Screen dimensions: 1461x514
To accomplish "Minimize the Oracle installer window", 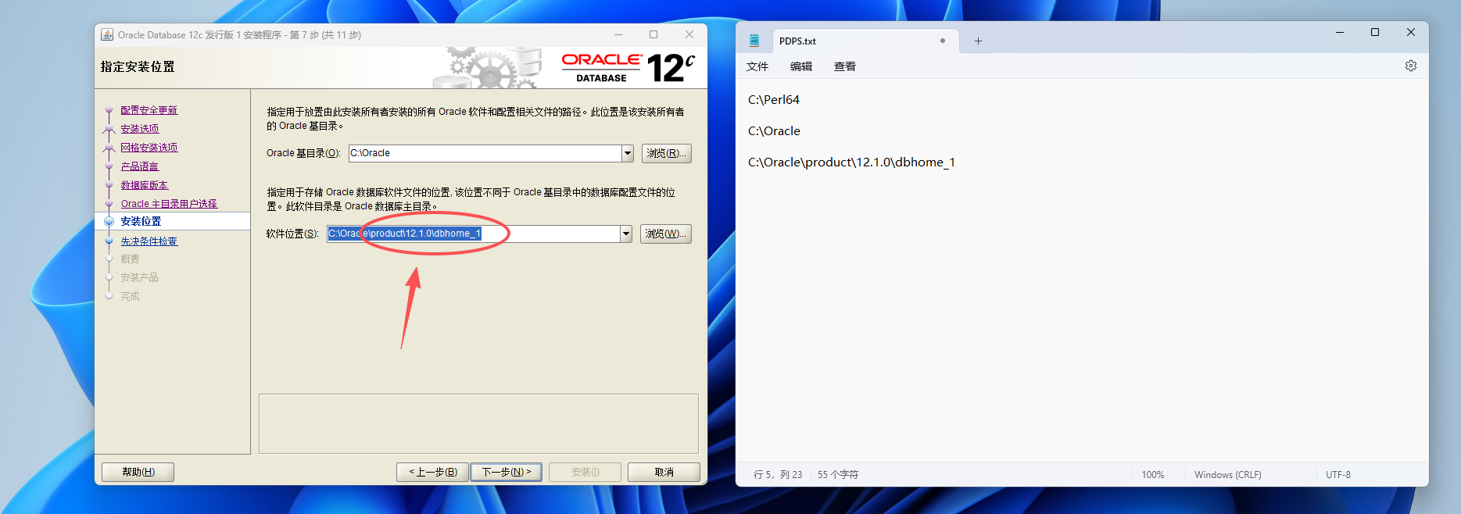I will coord(618,34).
